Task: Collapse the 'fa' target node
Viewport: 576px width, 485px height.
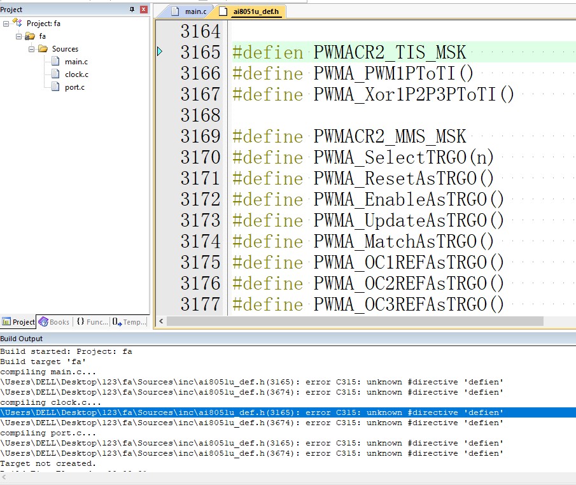Action: (18, 36)
